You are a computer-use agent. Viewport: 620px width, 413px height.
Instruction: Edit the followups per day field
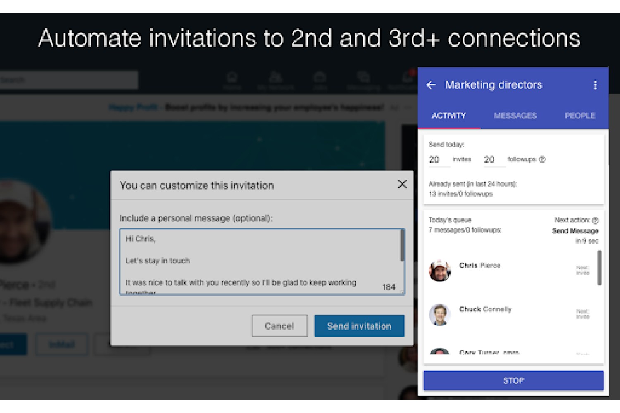(494, 159)
